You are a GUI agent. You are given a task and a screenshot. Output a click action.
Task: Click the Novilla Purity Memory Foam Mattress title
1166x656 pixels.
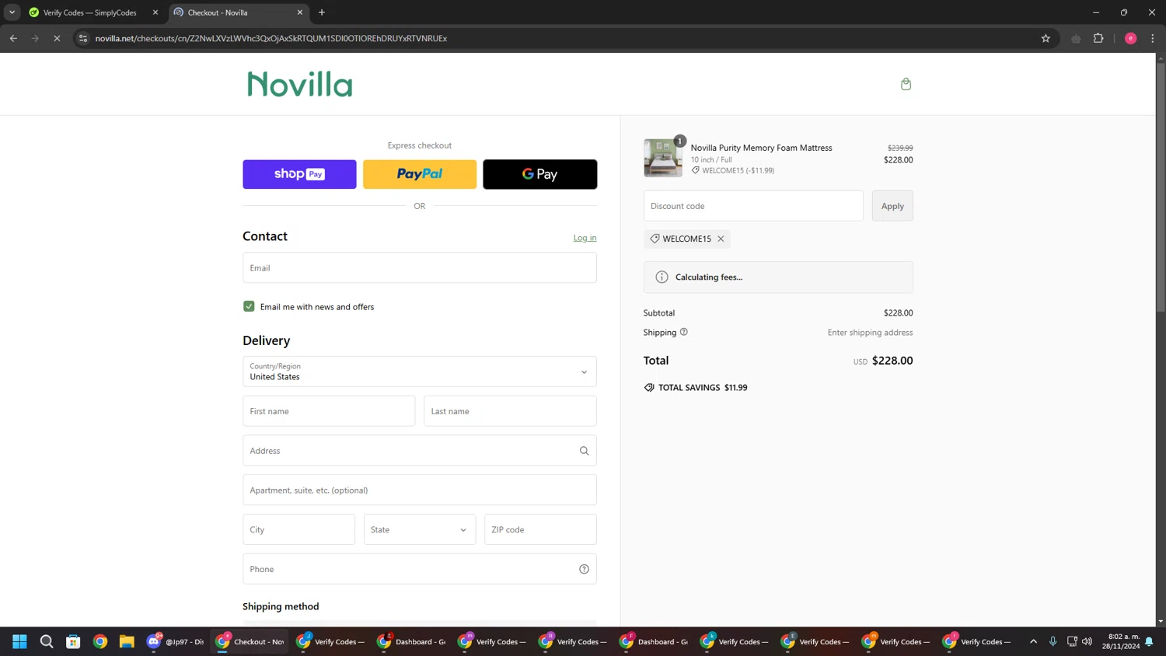[x=761, y=148]
